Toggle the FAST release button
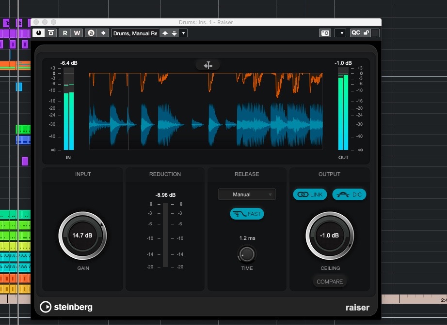 (247, 214)
